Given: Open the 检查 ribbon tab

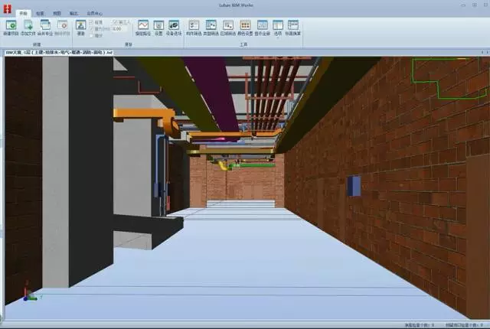Looking at the screenshot, I should (x=39, y=14).
